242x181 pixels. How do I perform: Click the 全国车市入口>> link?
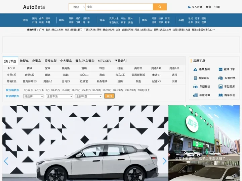[206, 30]
